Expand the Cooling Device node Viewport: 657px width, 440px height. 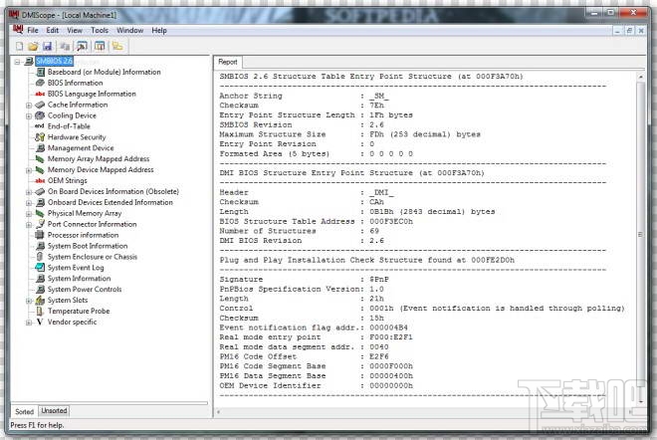29,116
